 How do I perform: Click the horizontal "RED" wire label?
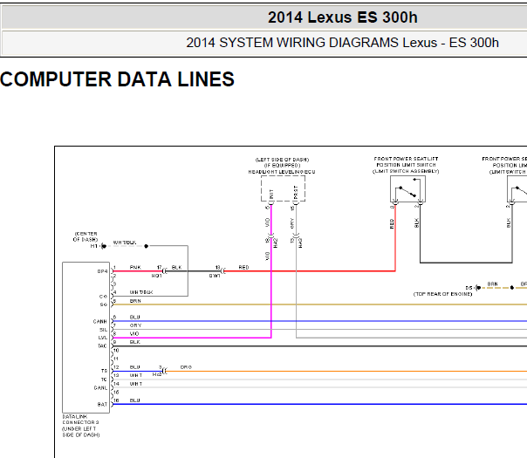tap(243, 268)
